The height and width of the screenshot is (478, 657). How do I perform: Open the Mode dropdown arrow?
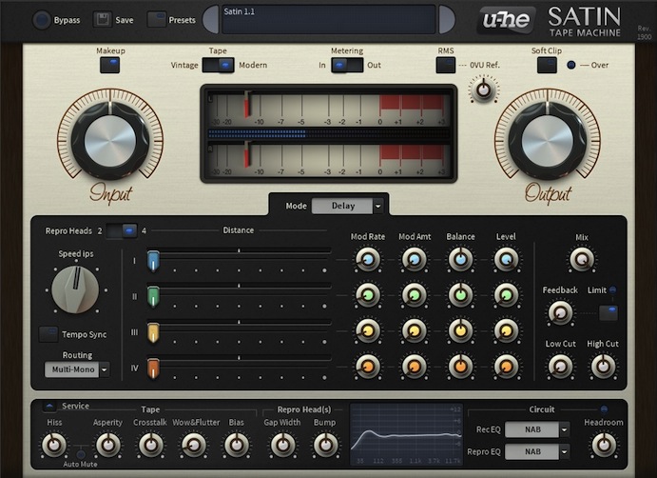378,206
